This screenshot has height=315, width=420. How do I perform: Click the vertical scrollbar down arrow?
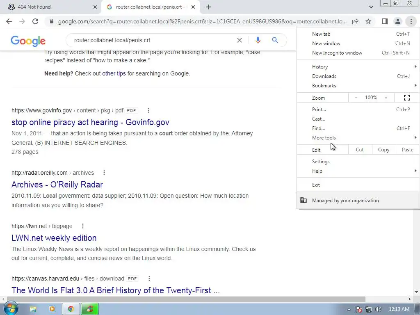pyautogui.click(x=416, y=292)
